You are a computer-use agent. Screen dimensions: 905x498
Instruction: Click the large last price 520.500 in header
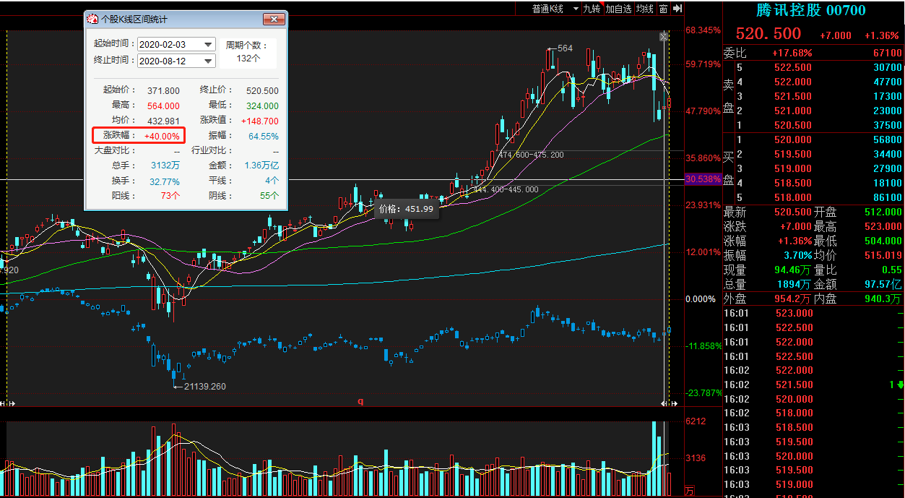click(x=768, y=34)
